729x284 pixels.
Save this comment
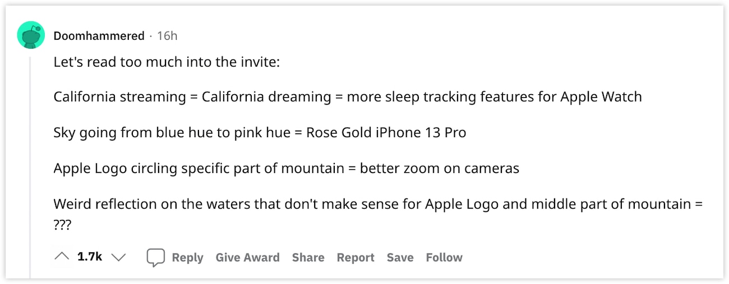point(400,258)
